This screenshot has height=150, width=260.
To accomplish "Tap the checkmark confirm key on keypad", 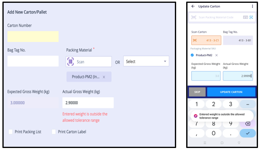I will point(248,133).
